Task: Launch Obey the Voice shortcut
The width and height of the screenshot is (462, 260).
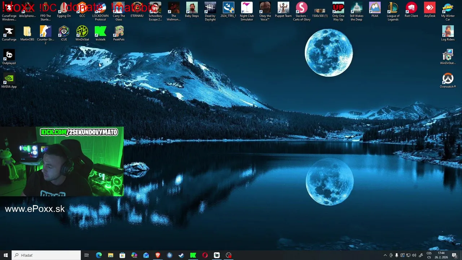Action: pos(265,11)
